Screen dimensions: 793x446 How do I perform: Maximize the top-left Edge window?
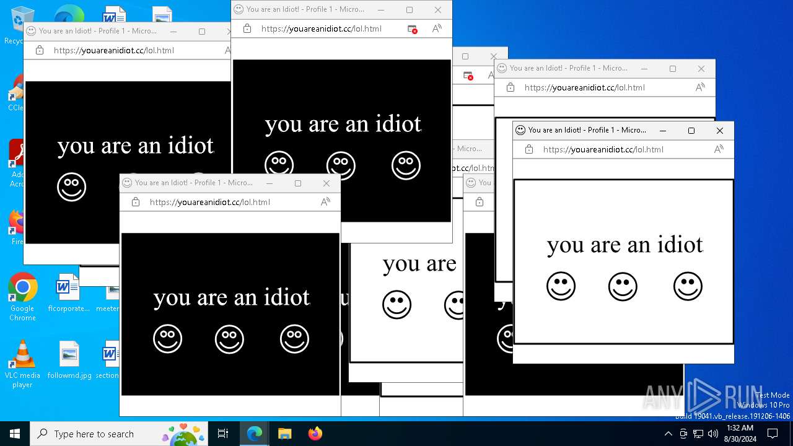pyautogui.click(x=202, y=32)
